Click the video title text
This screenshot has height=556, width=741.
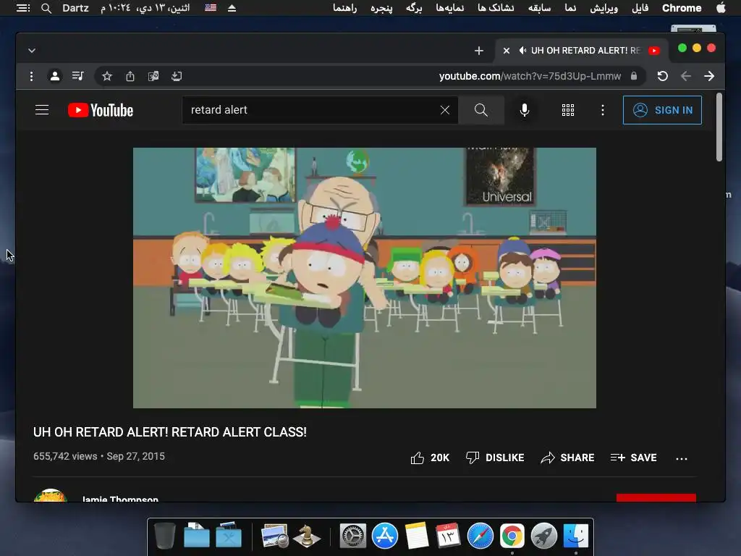[170, 432]
